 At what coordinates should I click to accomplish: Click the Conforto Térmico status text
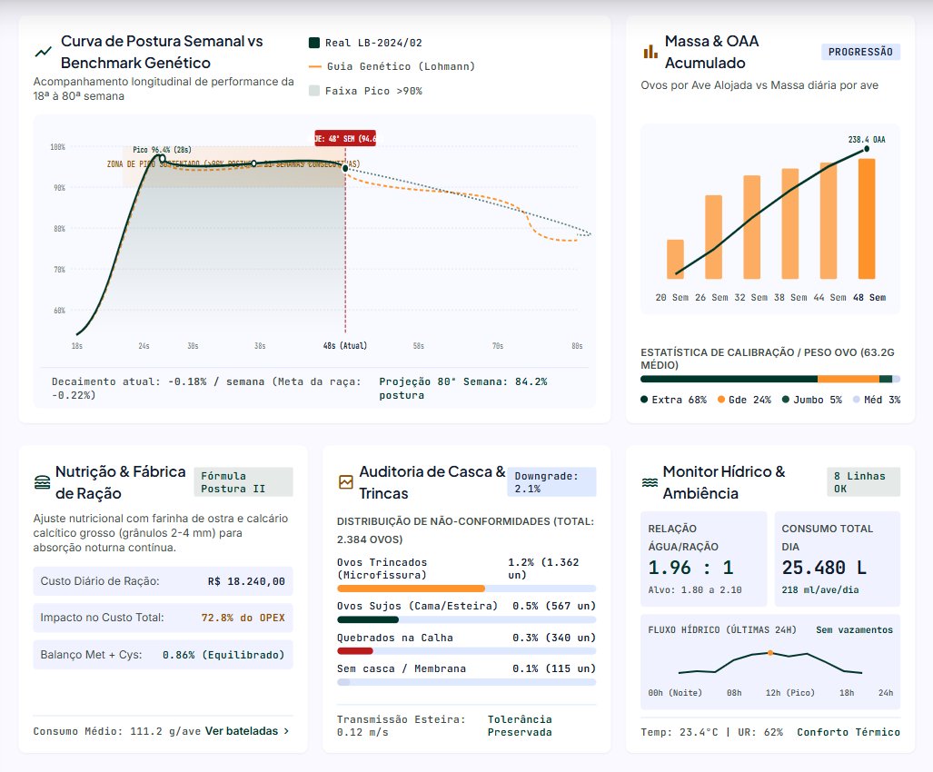[849, 732]
